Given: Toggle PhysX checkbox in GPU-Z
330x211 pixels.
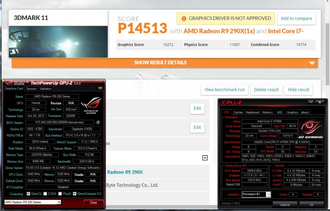Looking at the screenshot, I should (60, 194).
